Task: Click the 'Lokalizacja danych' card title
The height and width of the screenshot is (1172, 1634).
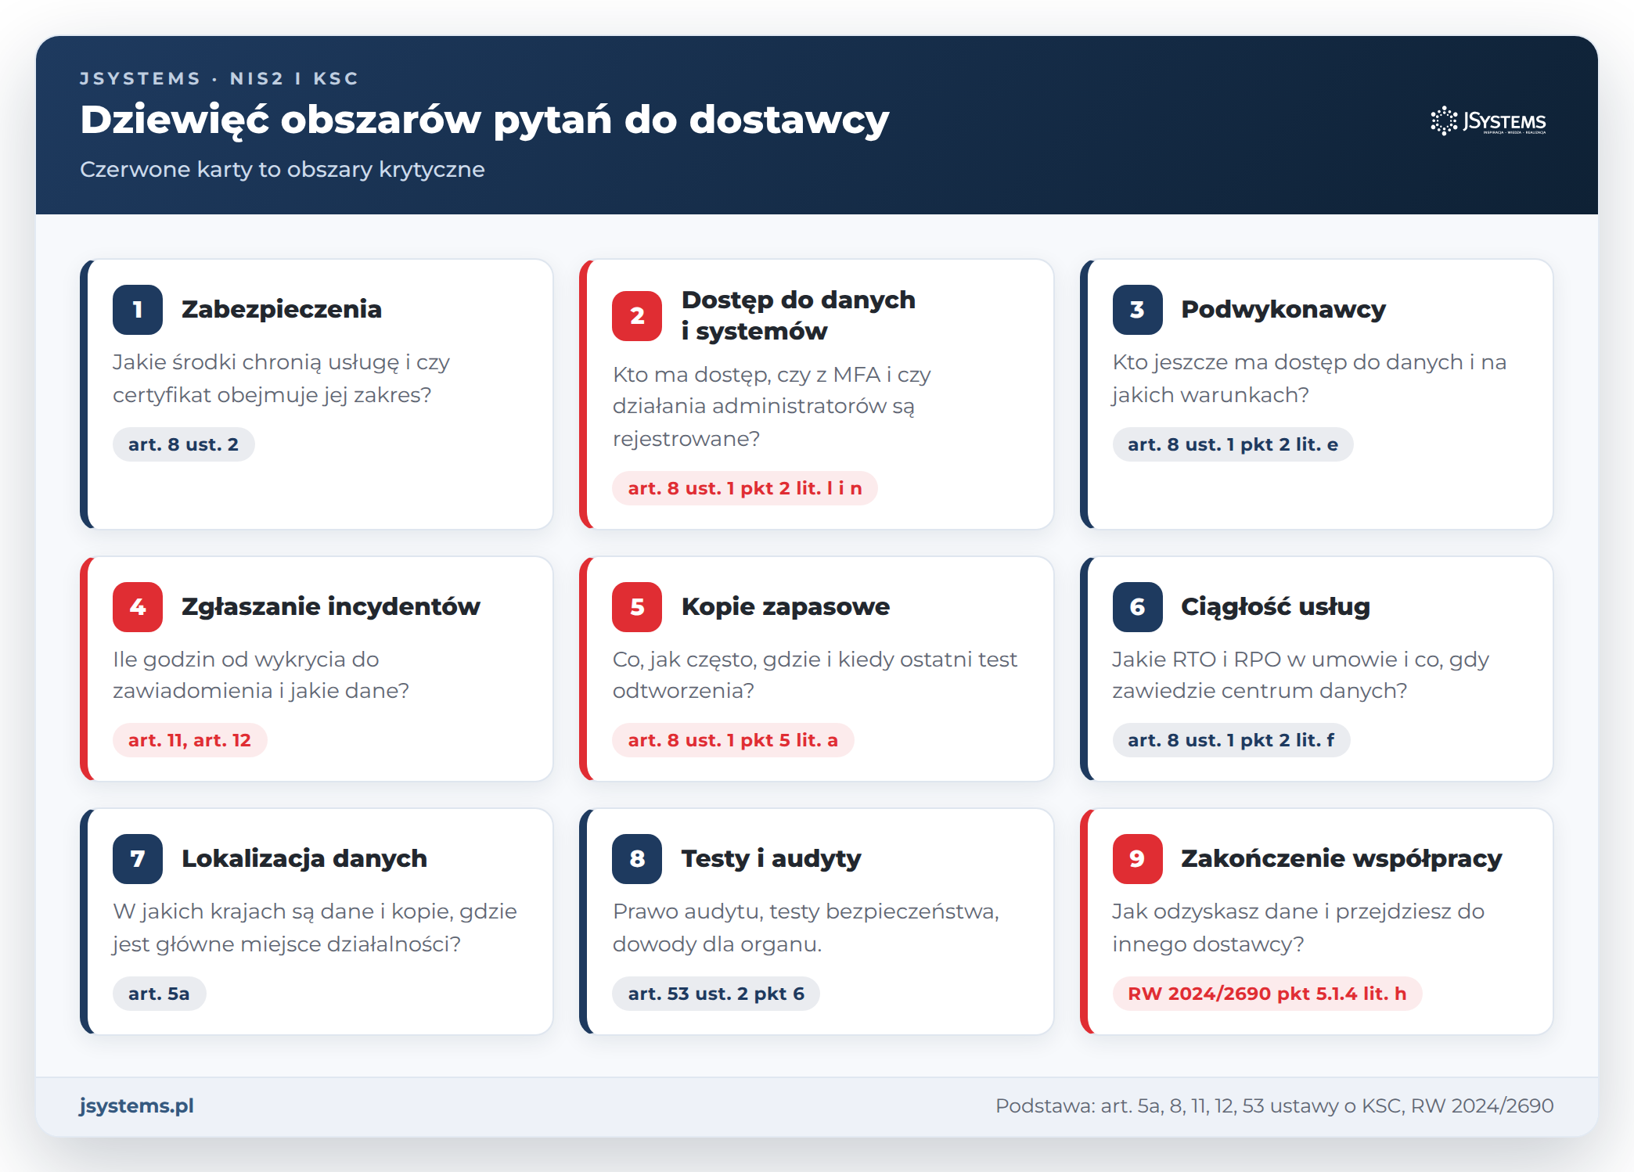Action: (304, 858)
